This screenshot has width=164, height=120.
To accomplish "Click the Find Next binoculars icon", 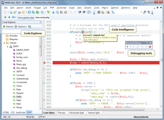I will click(149, 12).
